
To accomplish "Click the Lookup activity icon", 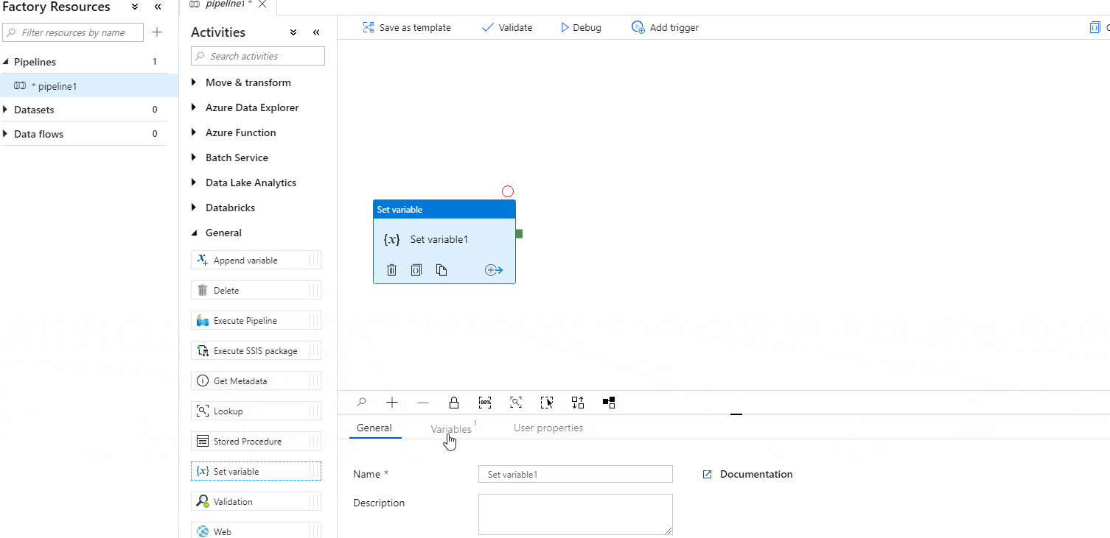I will coord(203,411).
